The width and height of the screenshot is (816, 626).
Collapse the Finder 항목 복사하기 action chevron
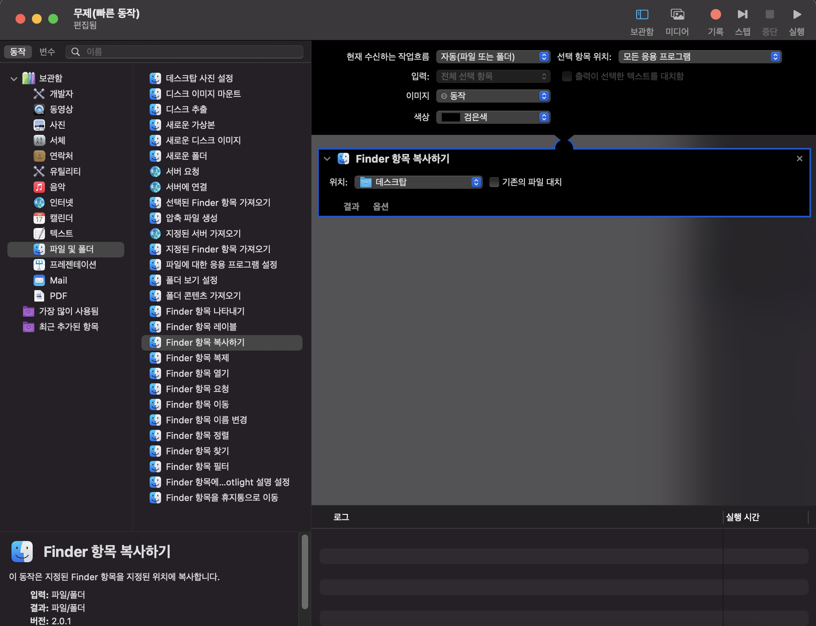point(327,159)
